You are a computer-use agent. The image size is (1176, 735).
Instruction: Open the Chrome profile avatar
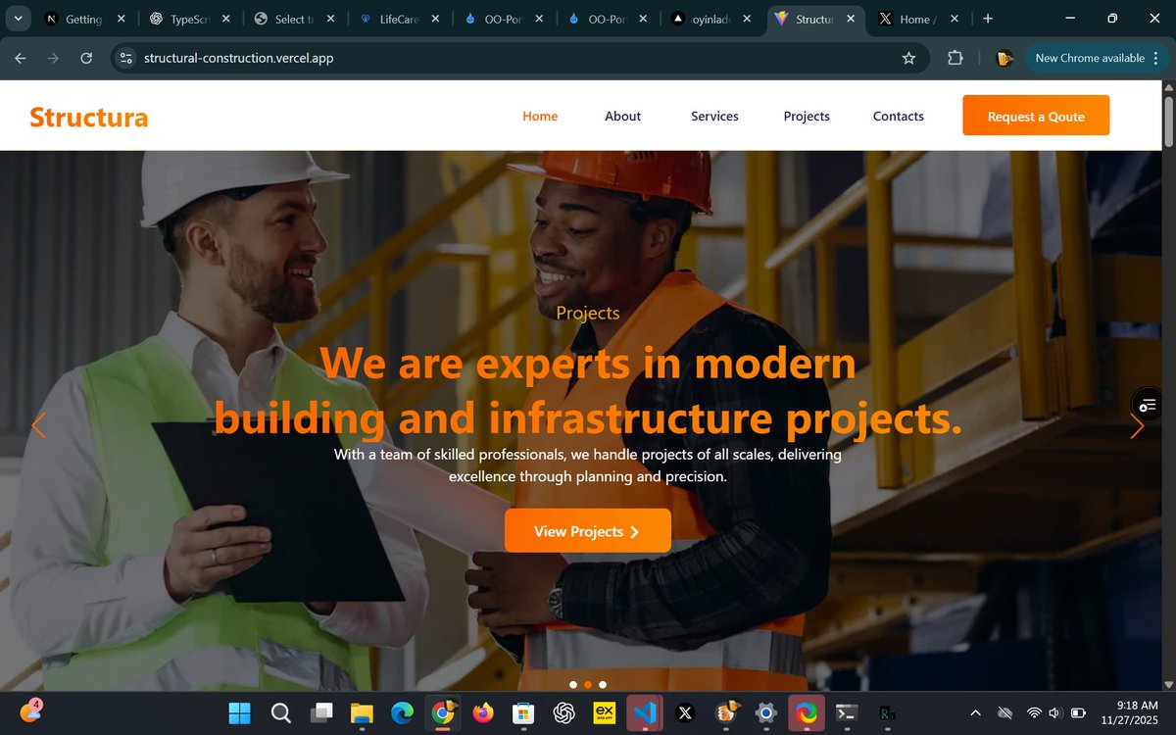1004,58
